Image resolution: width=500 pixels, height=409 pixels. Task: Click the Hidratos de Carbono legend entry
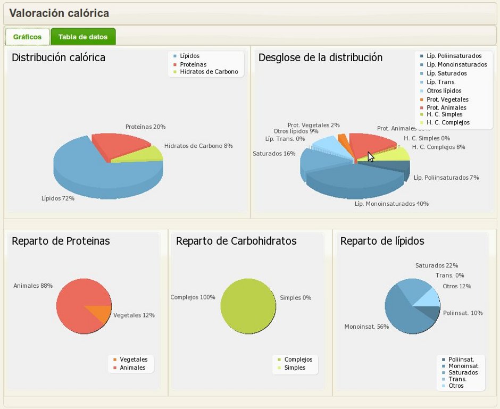[206, 72]
